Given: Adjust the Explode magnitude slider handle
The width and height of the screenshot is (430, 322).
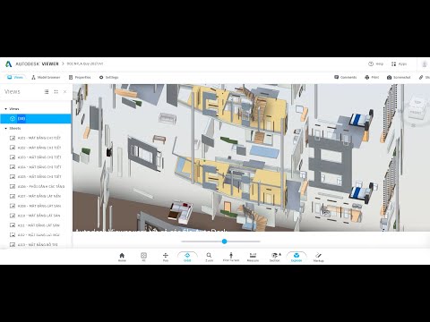Looking at the screenshot, I should pyautogui.click(x=224, y=241).
